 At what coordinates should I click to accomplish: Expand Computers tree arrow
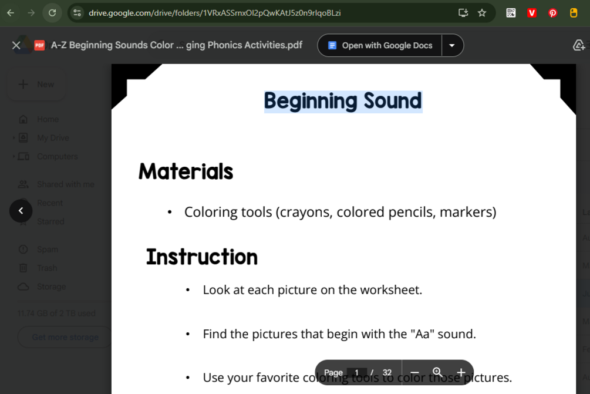point(14,156)
